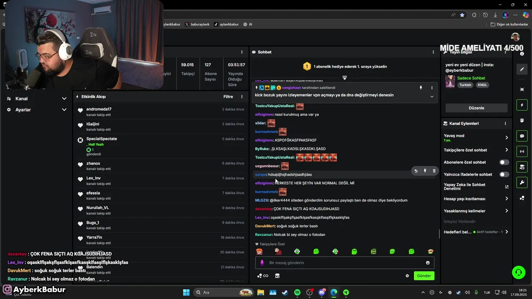532x299 pixels.
Task: Unpin the pinned message by cengizhaan
Action: (421, 88)
